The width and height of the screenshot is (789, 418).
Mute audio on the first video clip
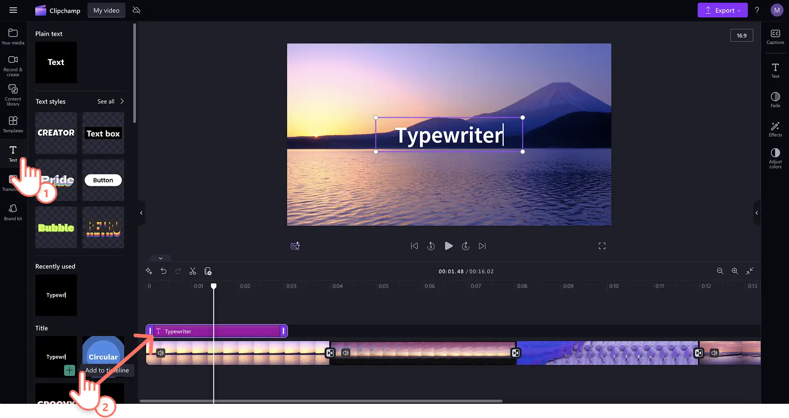161,353
